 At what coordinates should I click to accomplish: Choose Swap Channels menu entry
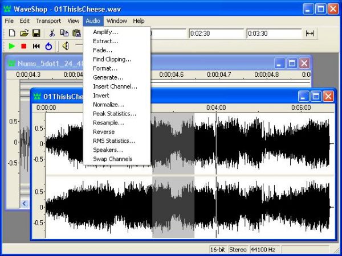pyautogui.click(x=112, y=159)
